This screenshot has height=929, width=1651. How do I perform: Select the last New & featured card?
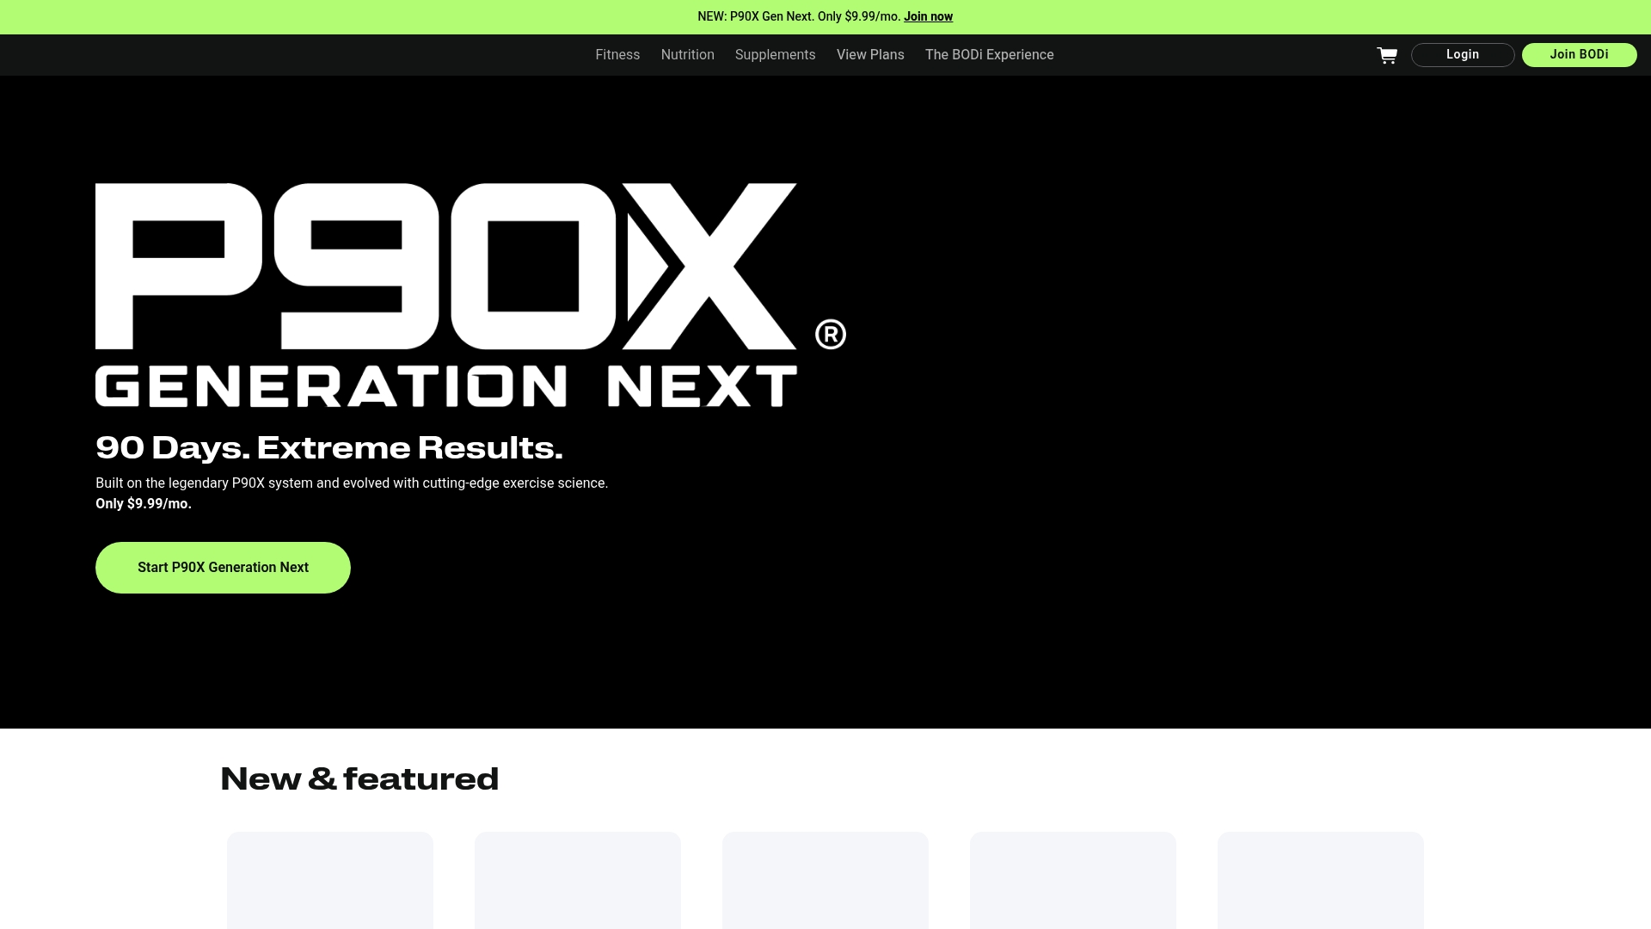[1320, 880]
